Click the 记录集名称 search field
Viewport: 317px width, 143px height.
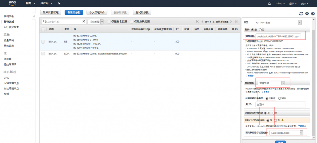pos(64,22)
